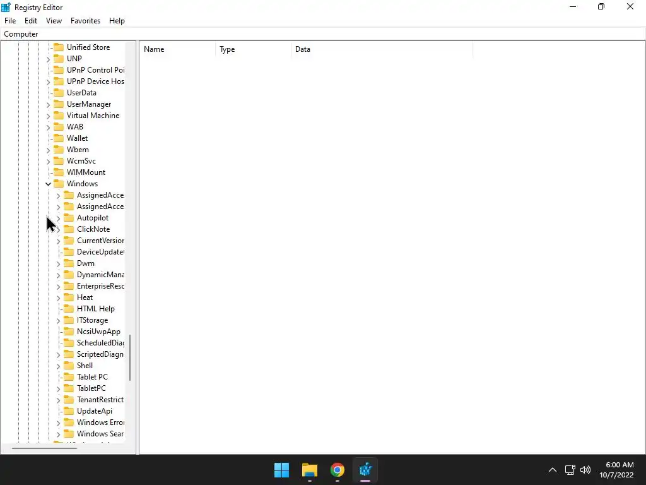Click the Data column header
This screenshot has height=485, width=646.
382,49
